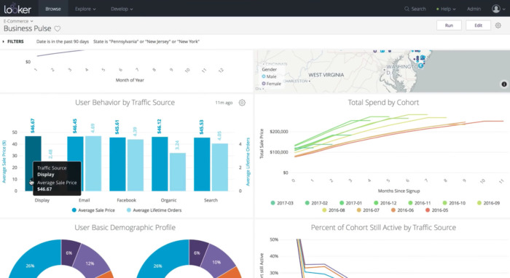This screenshot has width=510, height=278.
Task: Click the 10% purple slice in right donut
Action: coord(217,262)
